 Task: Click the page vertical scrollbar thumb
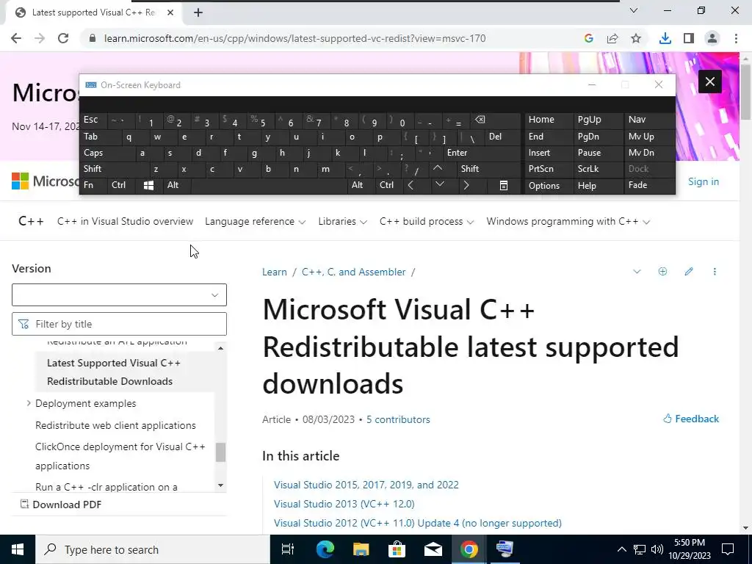(746, 92)
